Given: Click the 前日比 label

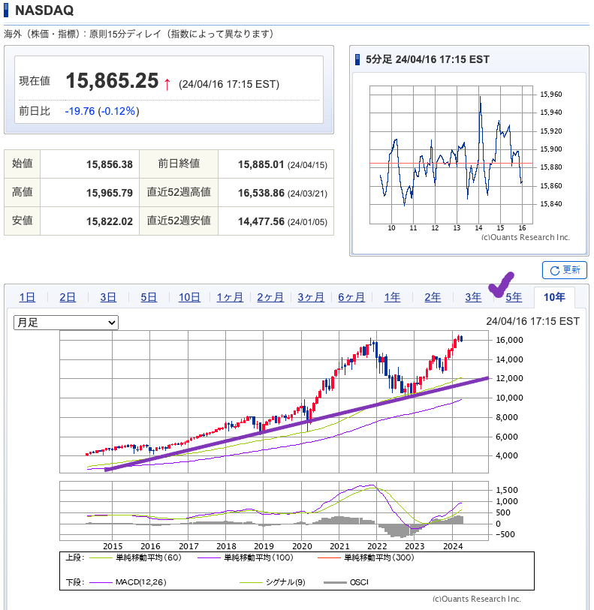Looking at the screenshot, I should [35, 111].
